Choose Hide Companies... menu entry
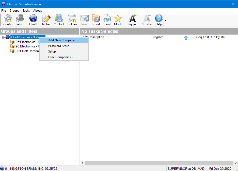Screen dimensions: 238x171 click(x=60, y=57)
